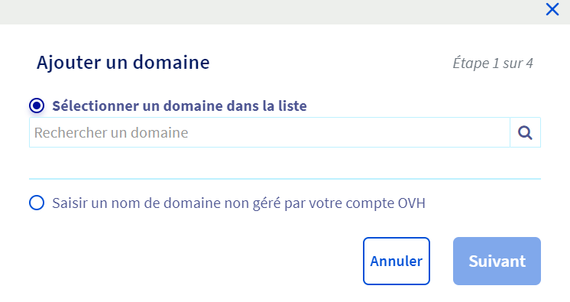Close the Ajouter un domaine dialog
Image resolution: width=570 pixels, height=302 pixels.
[x=552, y=9]
